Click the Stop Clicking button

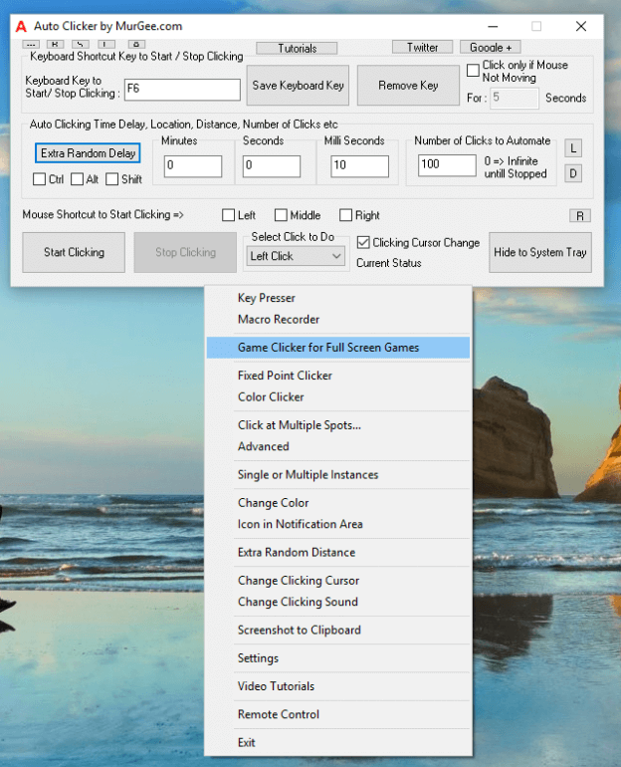tap(185, 252)
